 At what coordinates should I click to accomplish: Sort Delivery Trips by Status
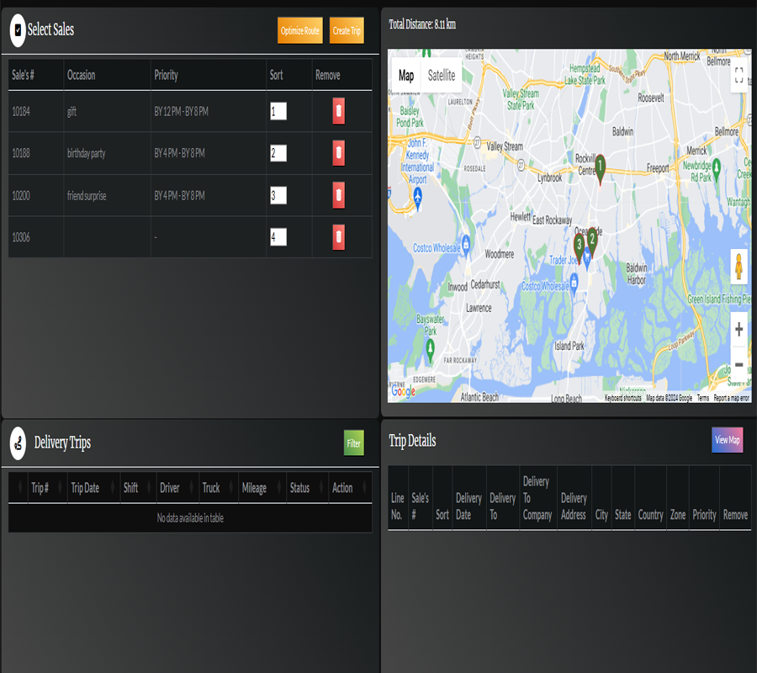click(x=308, y=488)
